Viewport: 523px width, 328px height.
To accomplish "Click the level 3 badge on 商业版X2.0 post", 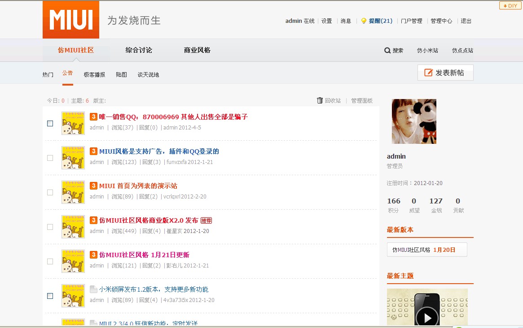I will 93,220.
